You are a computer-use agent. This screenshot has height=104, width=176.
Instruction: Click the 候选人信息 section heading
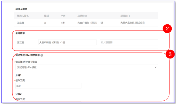point(21,9)
